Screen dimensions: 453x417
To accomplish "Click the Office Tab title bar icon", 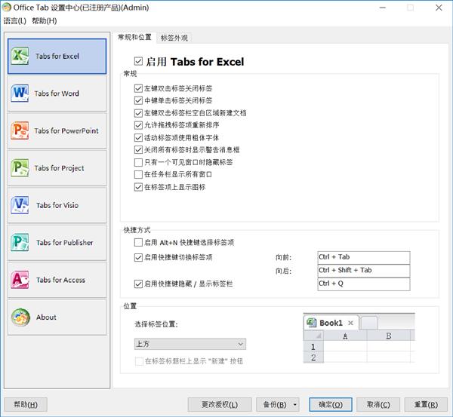I will tap(7, 8).
